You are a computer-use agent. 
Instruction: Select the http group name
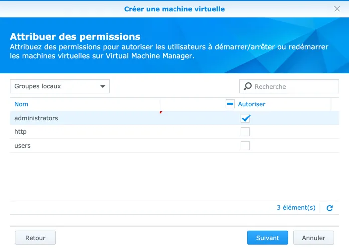tap(21, 132)
